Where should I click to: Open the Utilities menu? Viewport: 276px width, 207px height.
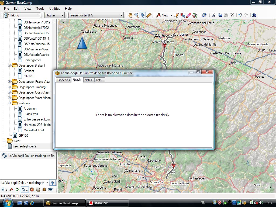pyautogui.click(x=55, y=9)
